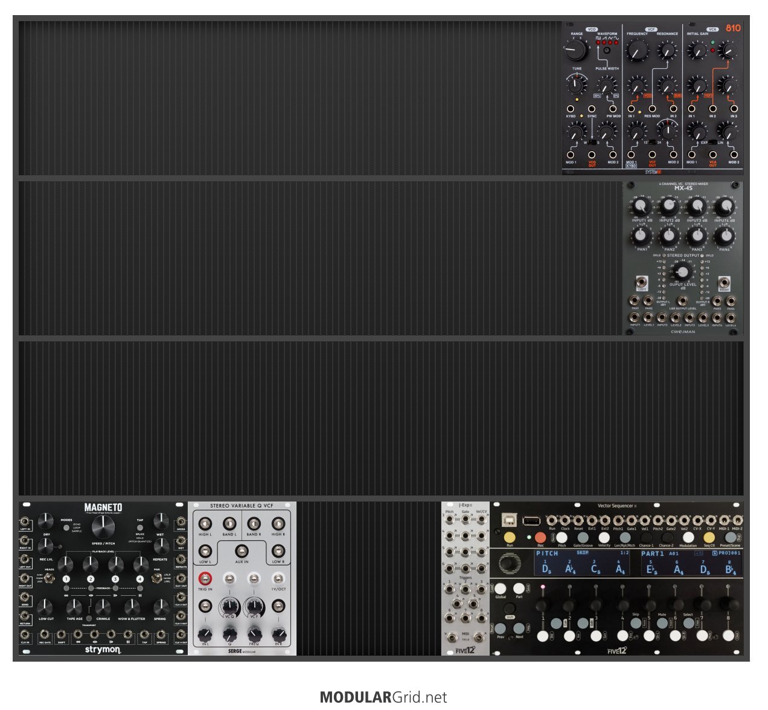768x710 pixels.
Task: Click the white step 1 button below slider
Action: pos(543,636)
